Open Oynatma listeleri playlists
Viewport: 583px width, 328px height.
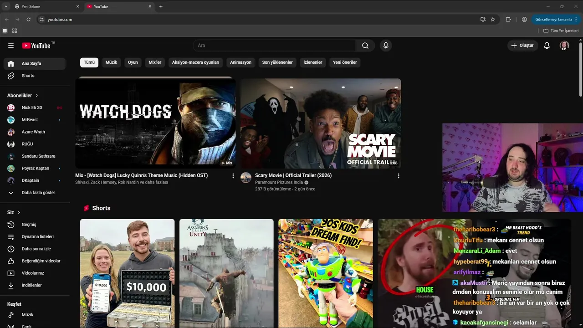click(35, 237)
